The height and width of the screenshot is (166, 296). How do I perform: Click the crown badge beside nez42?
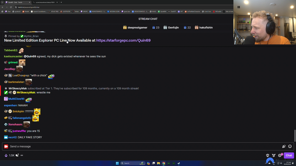(x=6, y=137)
